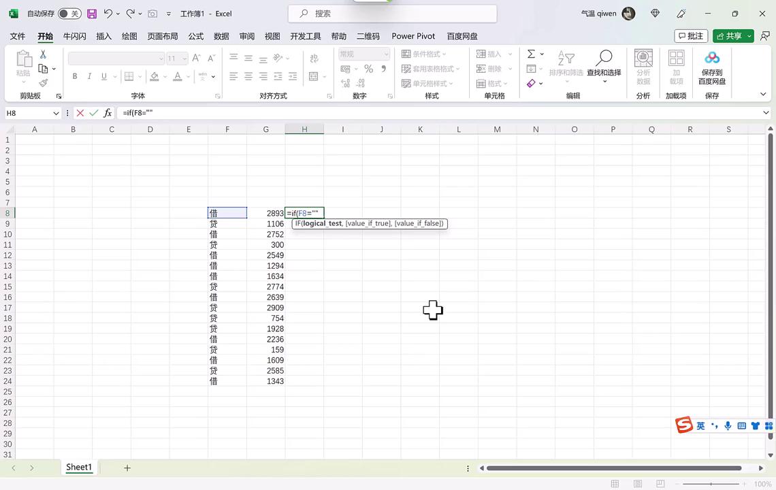Open the border style dropdown
The height and width of the screenshot is (490, 776).
(x=140, y=77)
